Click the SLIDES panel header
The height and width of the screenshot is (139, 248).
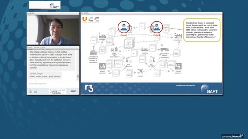152,14
